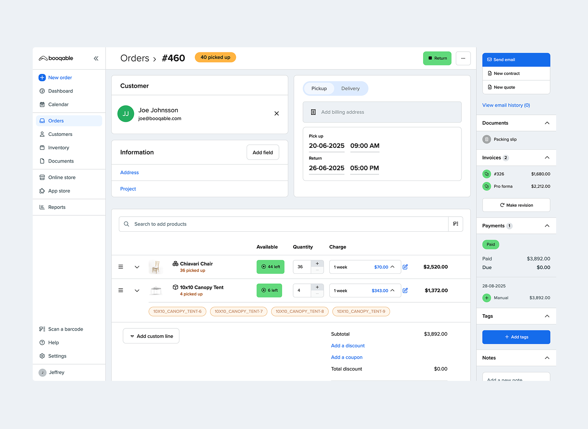
Task: Open Inventory from the sidebar
Action: 58,147
